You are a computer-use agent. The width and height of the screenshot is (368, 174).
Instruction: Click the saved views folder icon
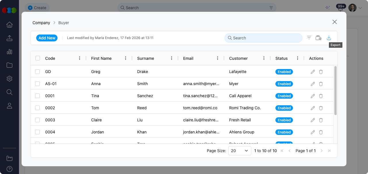point(319,38)
